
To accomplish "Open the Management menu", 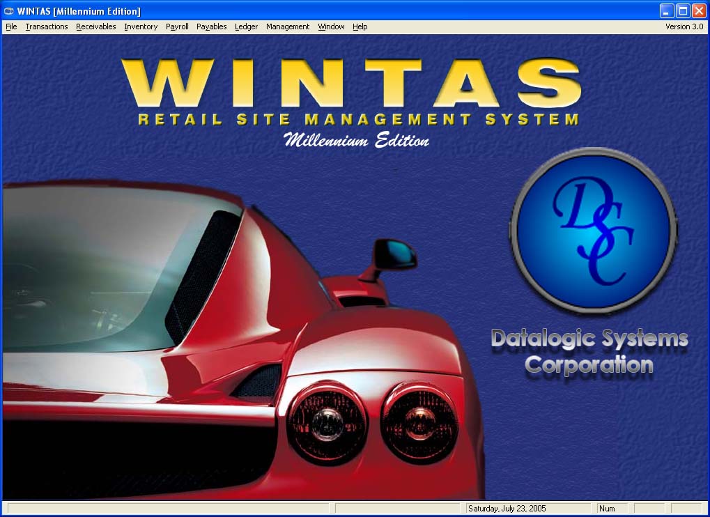I will (288, 26).
